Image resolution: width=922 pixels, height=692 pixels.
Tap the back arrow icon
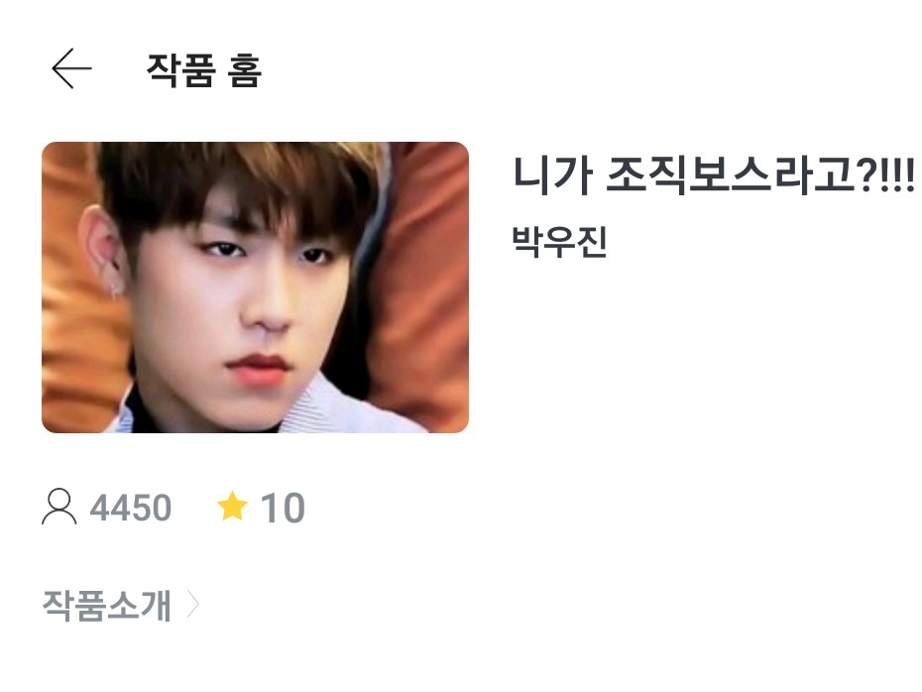71,68
